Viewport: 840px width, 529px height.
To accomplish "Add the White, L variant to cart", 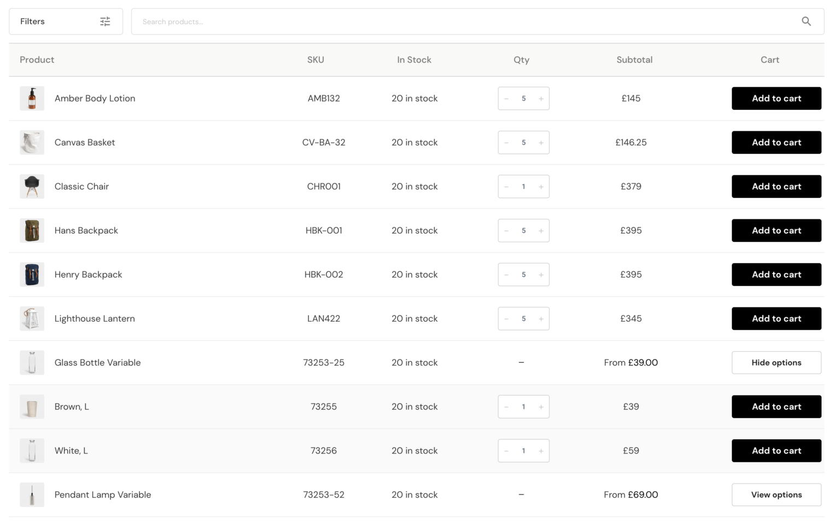I will click(776, 450).
